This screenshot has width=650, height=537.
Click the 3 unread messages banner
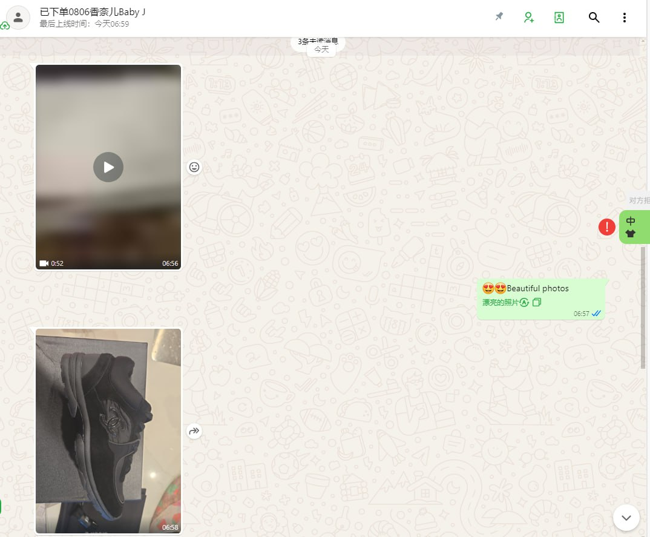coord(318,41)
